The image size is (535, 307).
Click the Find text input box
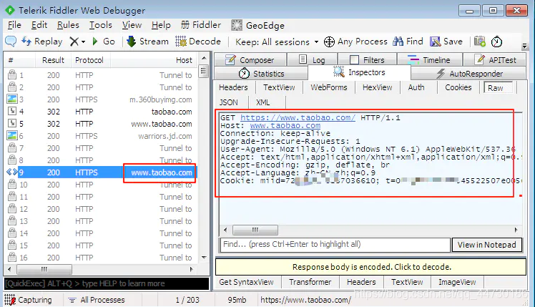(335, 245)
